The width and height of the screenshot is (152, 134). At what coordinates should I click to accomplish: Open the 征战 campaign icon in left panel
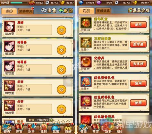click(44, 128)
